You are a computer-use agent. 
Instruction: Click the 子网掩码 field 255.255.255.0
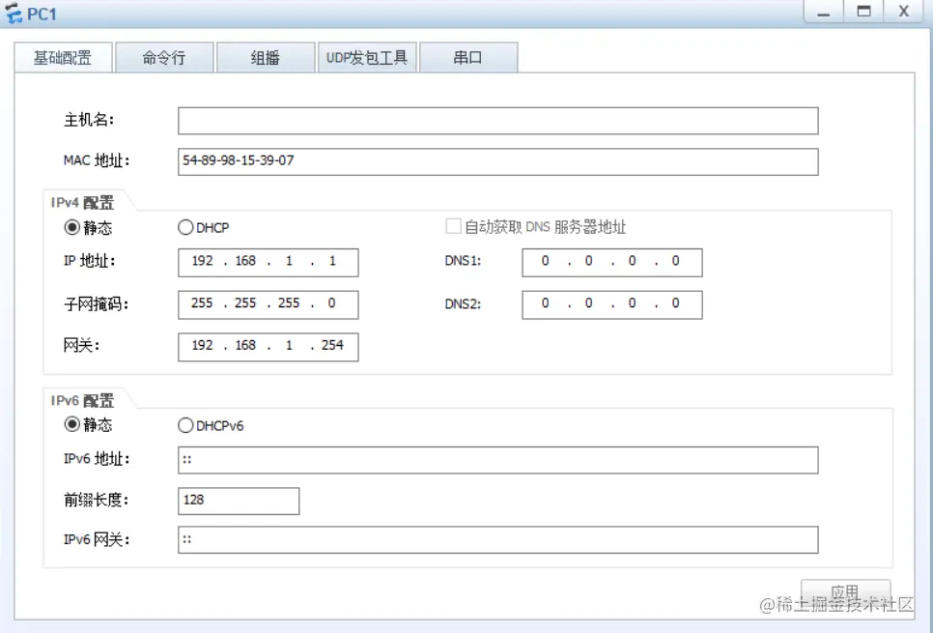pyautogui.click(x=269, y=304)
